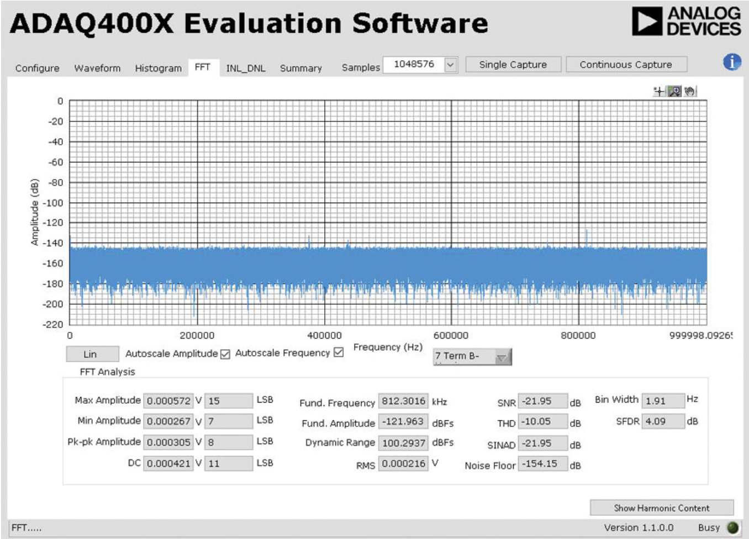Screen dimensions: 749x539
Task: Toggle the Autoscale Amplitude checkbox
Action: pos(225,354)
